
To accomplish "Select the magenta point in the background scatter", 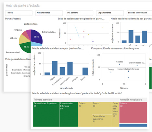I will pyautogui.click(x=84, y=37).
